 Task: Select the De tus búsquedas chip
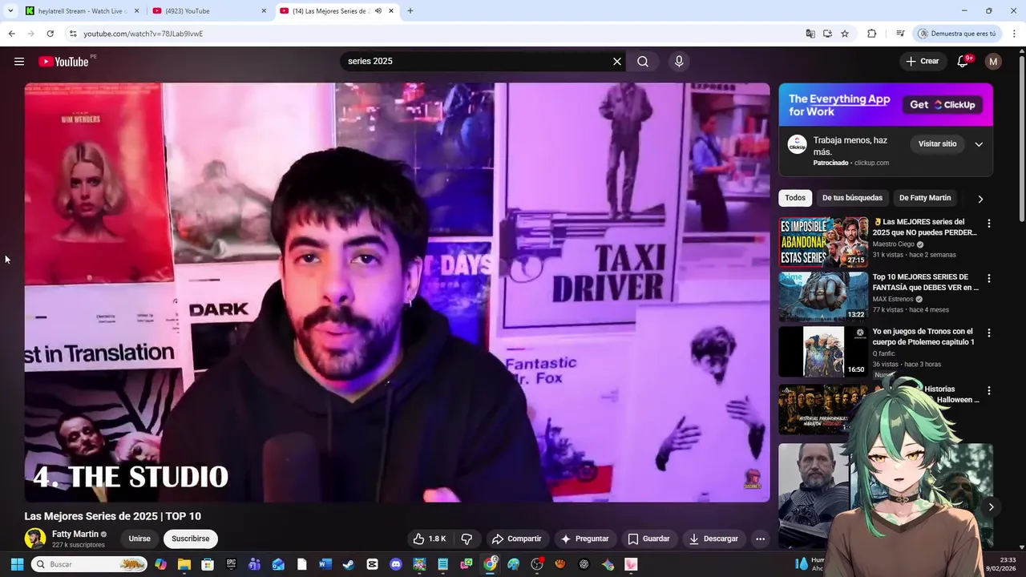[852, 198]
